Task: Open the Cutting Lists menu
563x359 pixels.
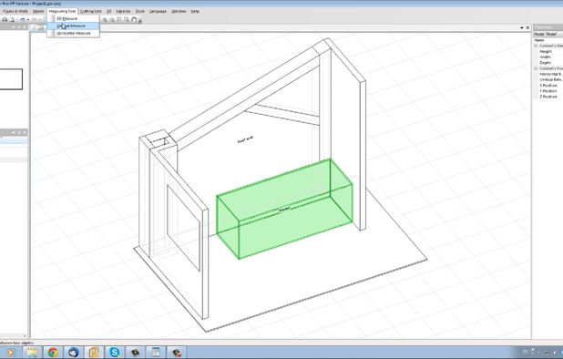Action: coord(91,12)
